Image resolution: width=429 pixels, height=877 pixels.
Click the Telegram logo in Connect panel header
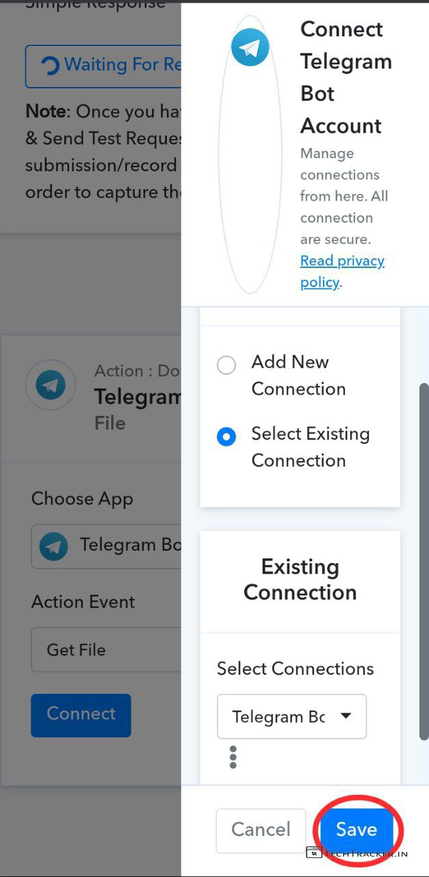click(x=250, y=48)
